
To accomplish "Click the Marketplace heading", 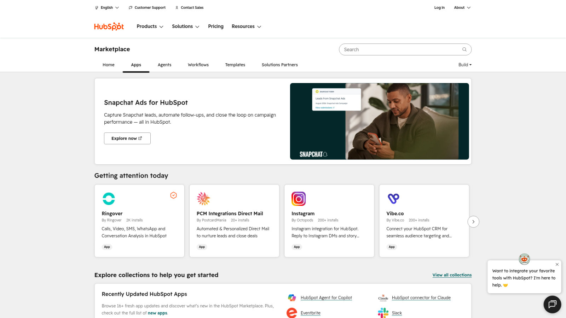I will [112, 49].
